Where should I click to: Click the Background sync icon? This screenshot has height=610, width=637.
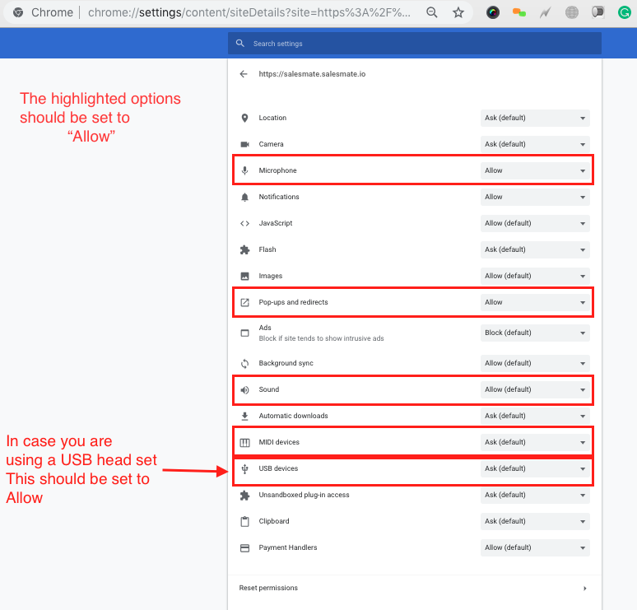[244, 363]
